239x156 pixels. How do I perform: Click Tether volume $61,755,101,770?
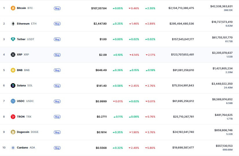click(x=222, y=38)
